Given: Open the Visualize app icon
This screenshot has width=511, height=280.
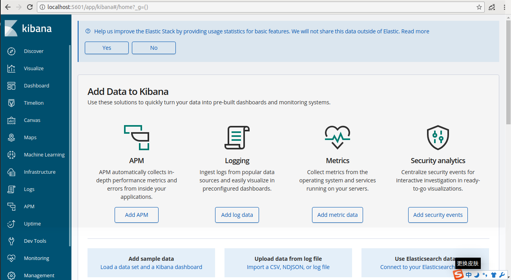Looking at the screenshot, I should point(11,69).
